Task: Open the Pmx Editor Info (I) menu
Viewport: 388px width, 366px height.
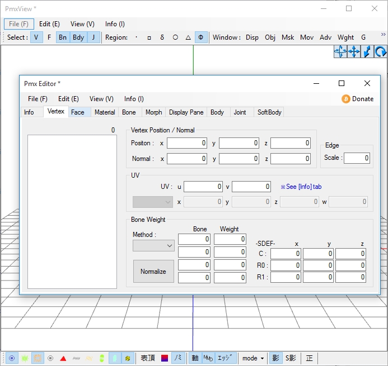Action: (x=134, y=99)
